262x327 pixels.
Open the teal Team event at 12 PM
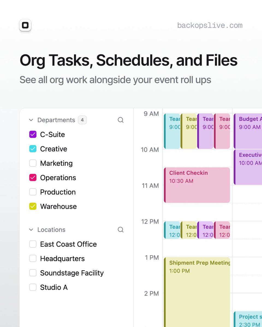(172, 230)
